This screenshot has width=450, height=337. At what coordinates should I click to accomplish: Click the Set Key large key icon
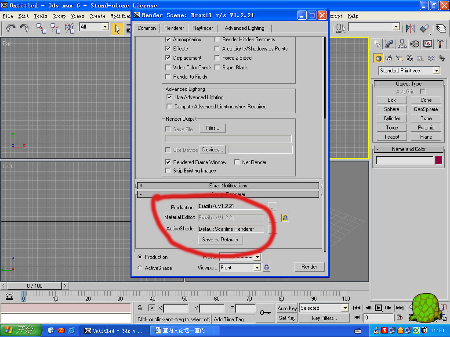coord(265,312)
